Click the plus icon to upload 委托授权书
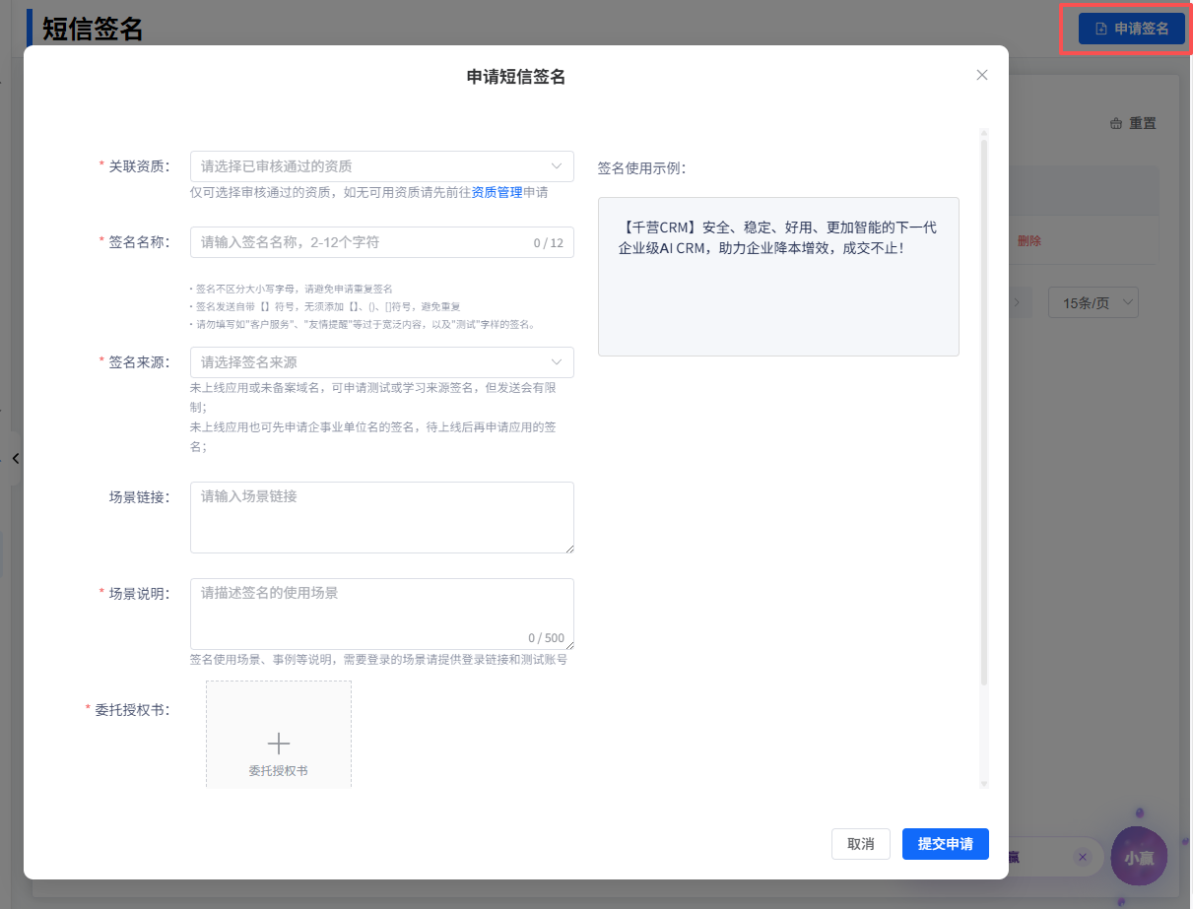 (279, 743)
